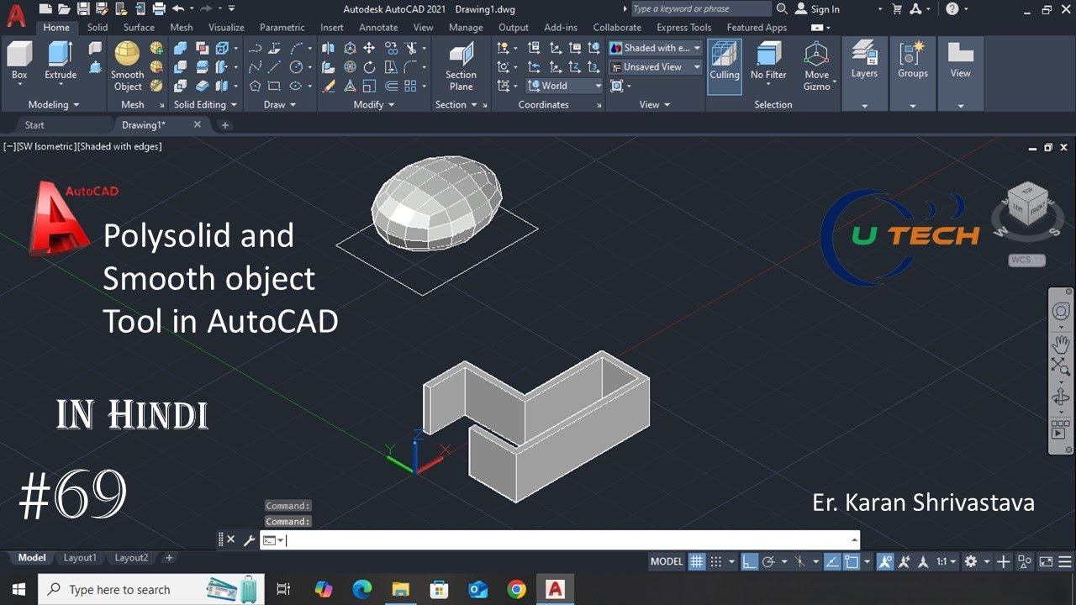
Task: Toggle the Culling selection button
Action: pyautogui.click(x=724, y=66)
